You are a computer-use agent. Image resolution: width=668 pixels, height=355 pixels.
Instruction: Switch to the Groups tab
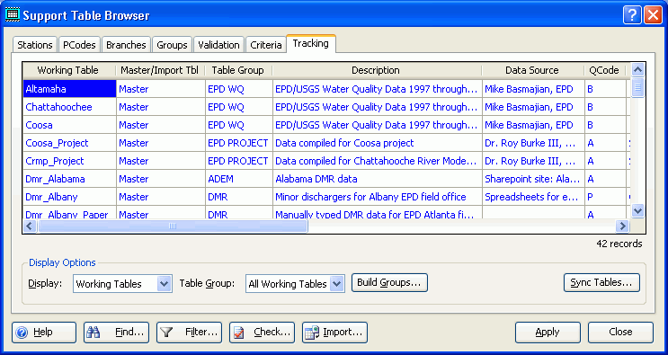pos(172,45)
